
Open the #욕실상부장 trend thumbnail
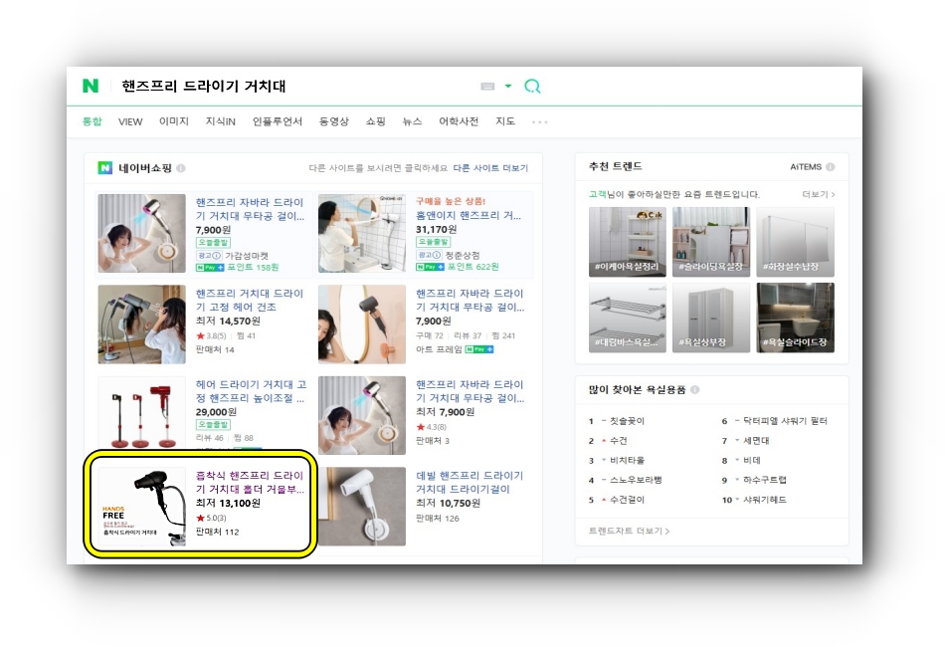pos(711,318)
